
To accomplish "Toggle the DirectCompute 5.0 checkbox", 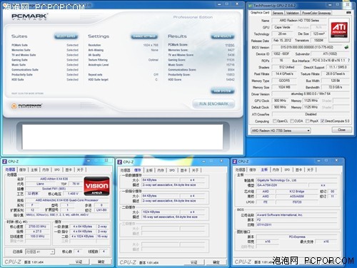I will pyautogui.click(x=322, y=121).
